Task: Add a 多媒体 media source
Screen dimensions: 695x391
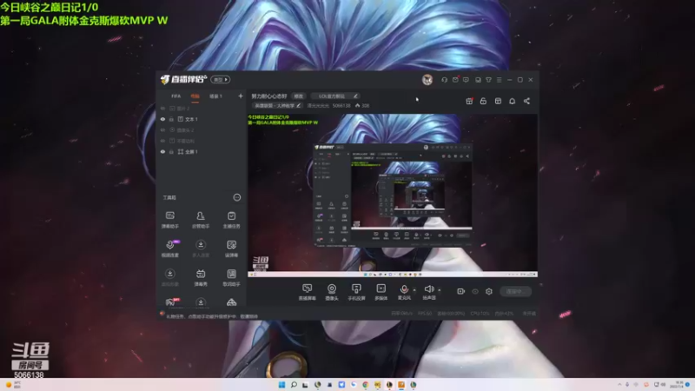Action: coord(381,292)
